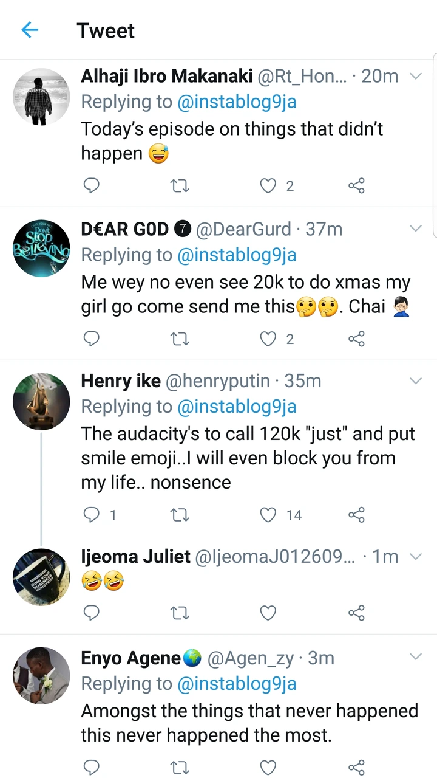Open the dropdown chevron on Henry ike's tweet

[416, 381]
